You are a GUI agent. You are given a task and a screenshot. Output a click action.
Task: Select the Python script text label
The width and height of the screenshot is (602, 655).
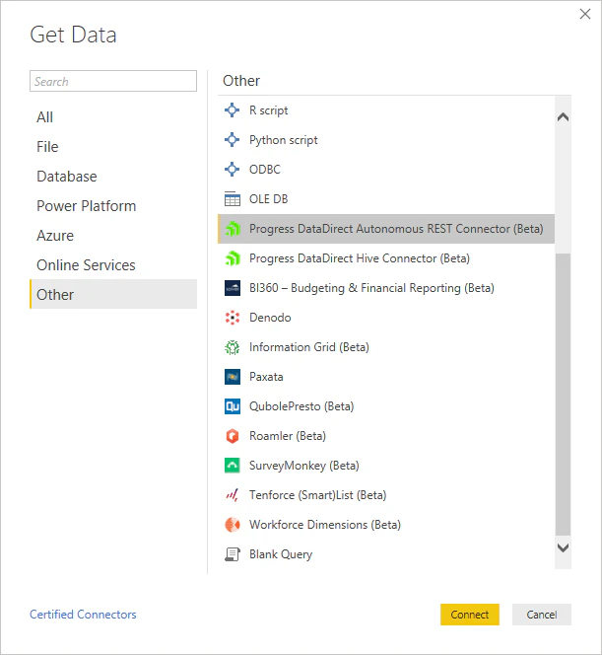click(284, 140)
